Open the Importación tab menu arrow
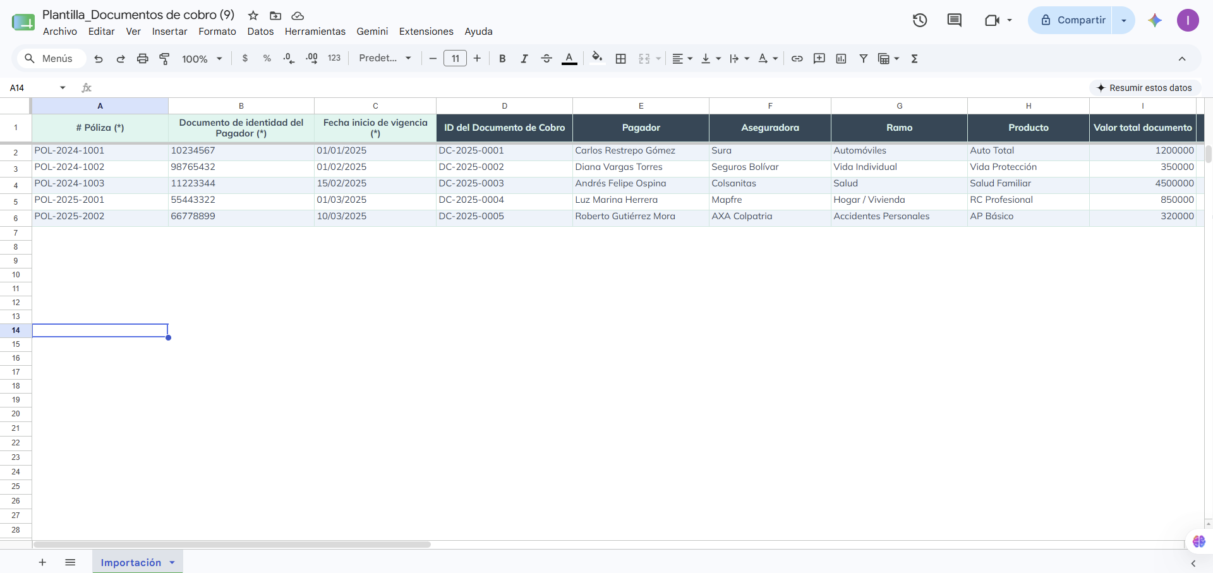The height and width of the screenshot is (573, 1213). 172,562
